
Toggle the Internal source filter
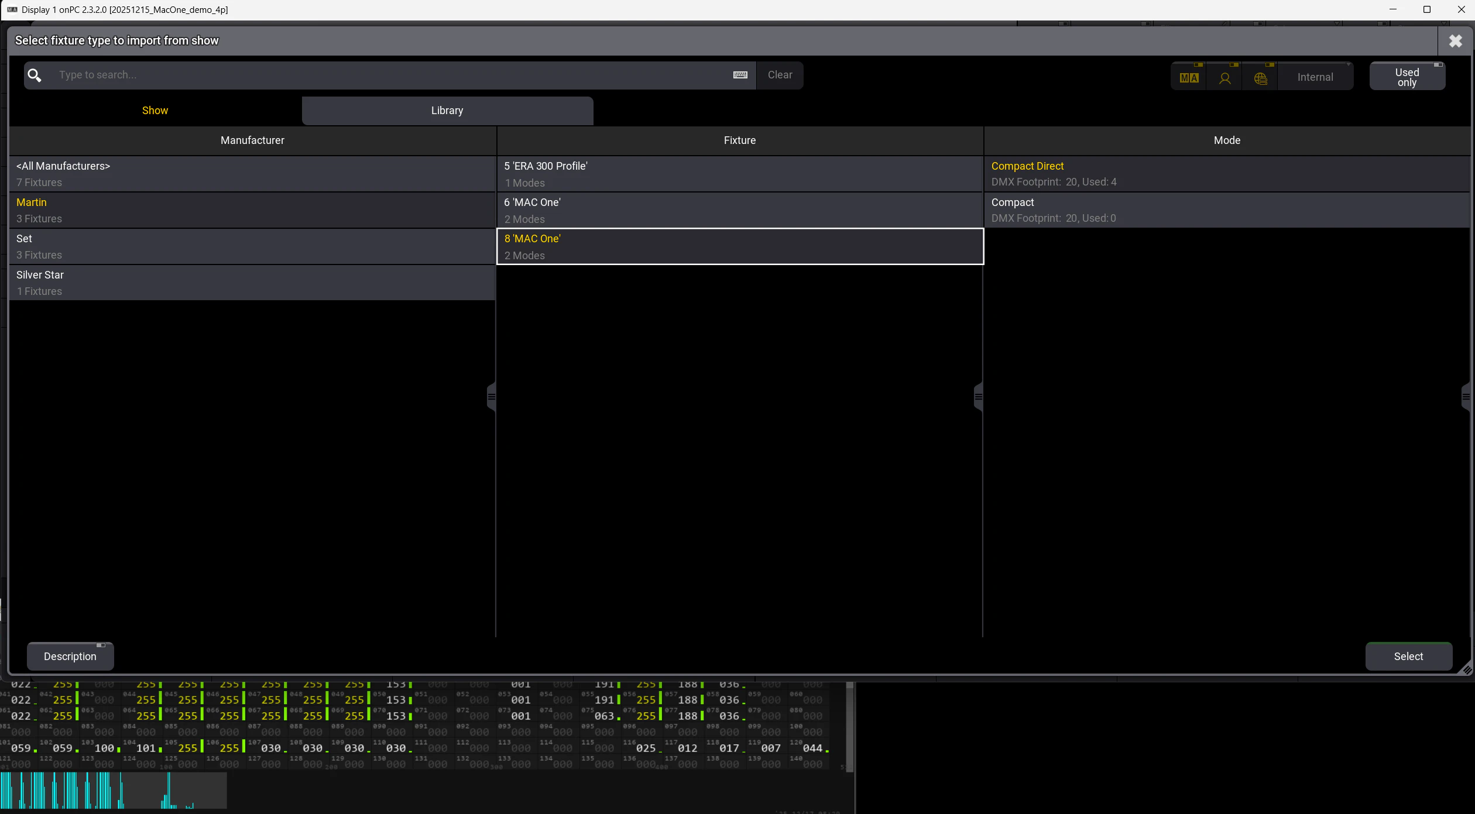click(1315, 77)
